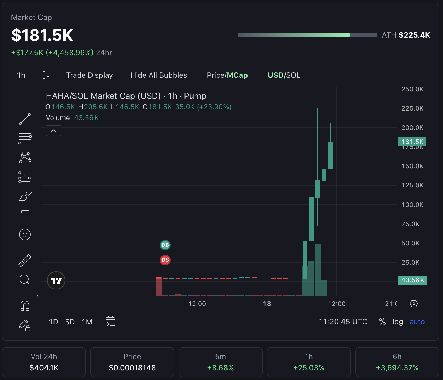
Task: Select the ruler measure tool
Action: click(x=25, y=260)
